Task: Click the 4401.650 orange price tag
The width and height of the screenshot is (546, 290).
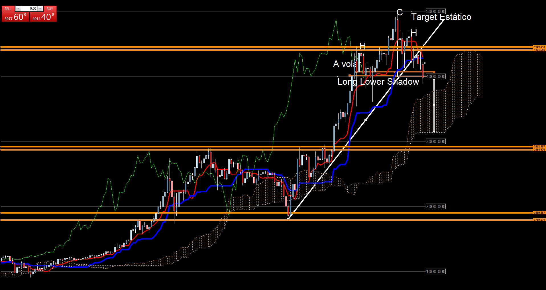Action: tap(539, 50)
